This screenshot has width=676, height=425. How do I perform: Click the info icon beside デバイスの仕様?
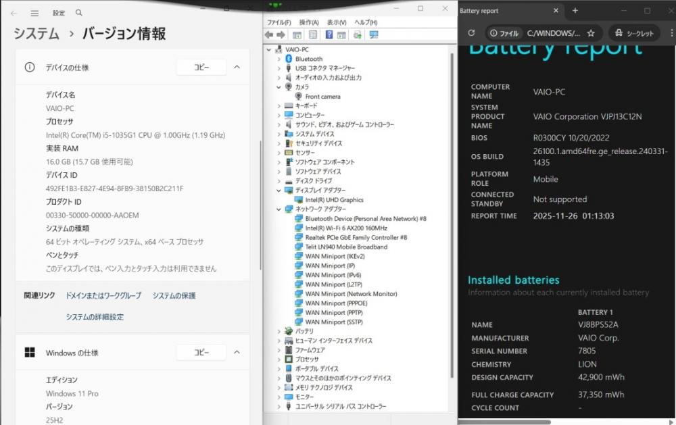click(x=30, y=68)
